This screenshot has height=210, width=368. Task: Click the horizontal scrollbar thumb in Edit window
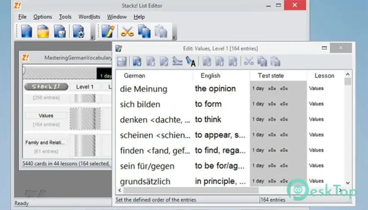[x=191, y=190]
